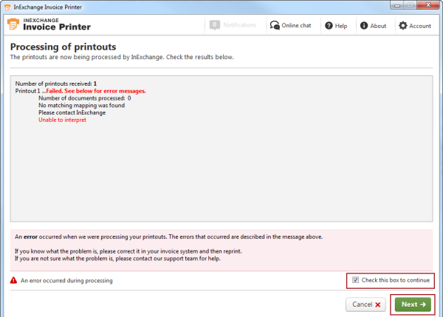Click 'Failed. See below for error messages.' text
Image resolution: width=443 pixels, height=317 pixels.
coord(96,91)
